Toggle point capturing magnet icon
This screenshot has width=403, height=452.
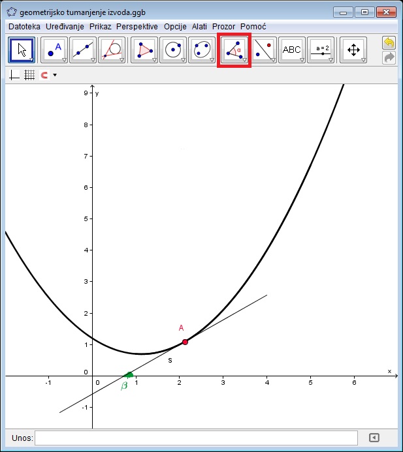tap(44, 75)
